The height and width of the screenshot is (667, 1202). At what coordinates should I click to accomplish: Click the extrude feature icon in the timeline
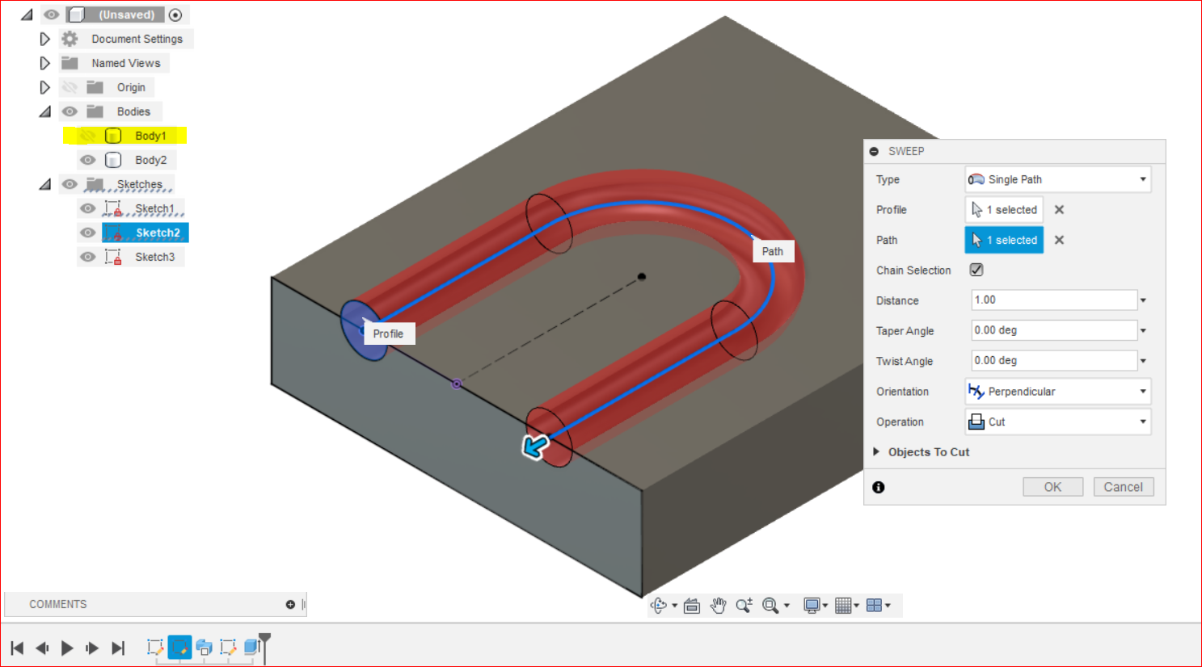point(251,647)
